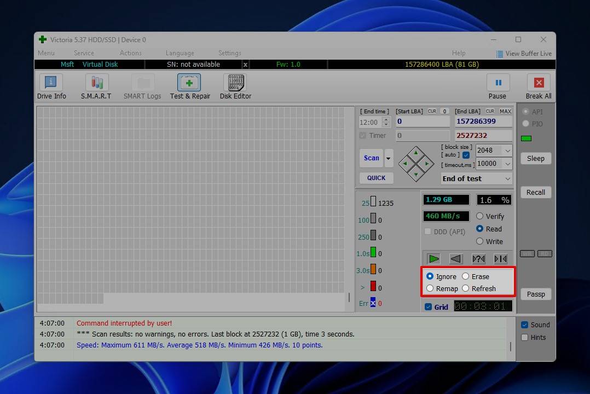590x394 pixels.
Task: Open the Service menu
Action: pos(84,53)
